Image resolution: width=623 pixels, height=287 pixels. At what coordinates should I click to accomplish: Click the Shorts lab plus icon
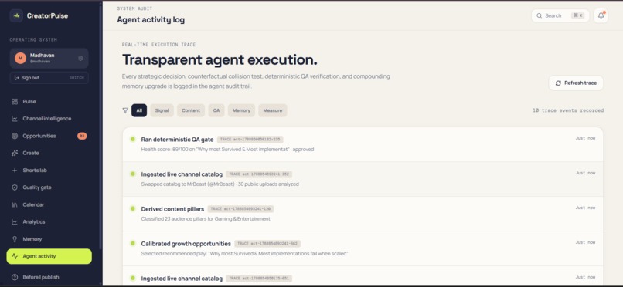pyautogui.click(x=15, y=171)
